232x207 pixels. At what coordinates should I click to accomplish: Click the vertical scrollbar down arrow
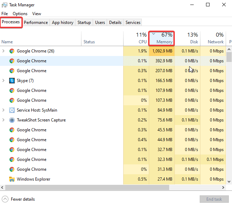tap(229, 182)
